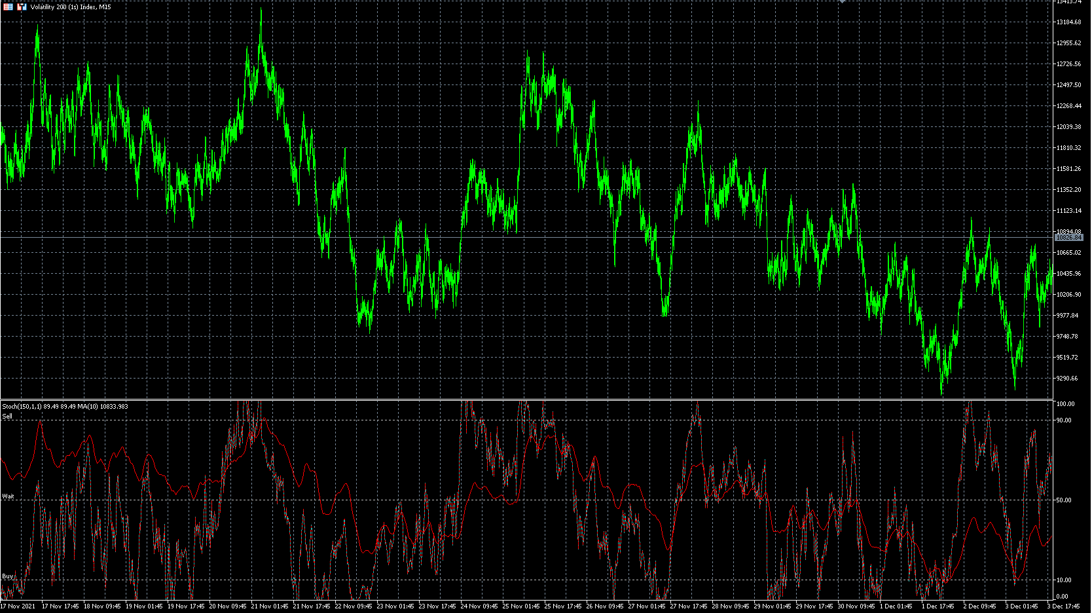Viewport: 1092px width, 613px height.
Task: Click price scale value 11123.14
Action: tap(1068, 211)
